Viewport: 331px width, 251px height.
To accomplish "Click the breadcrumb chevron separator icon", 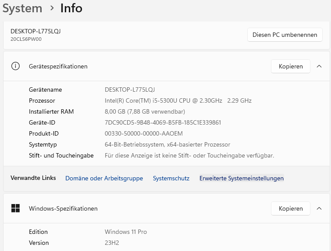I will click(52, 8).
